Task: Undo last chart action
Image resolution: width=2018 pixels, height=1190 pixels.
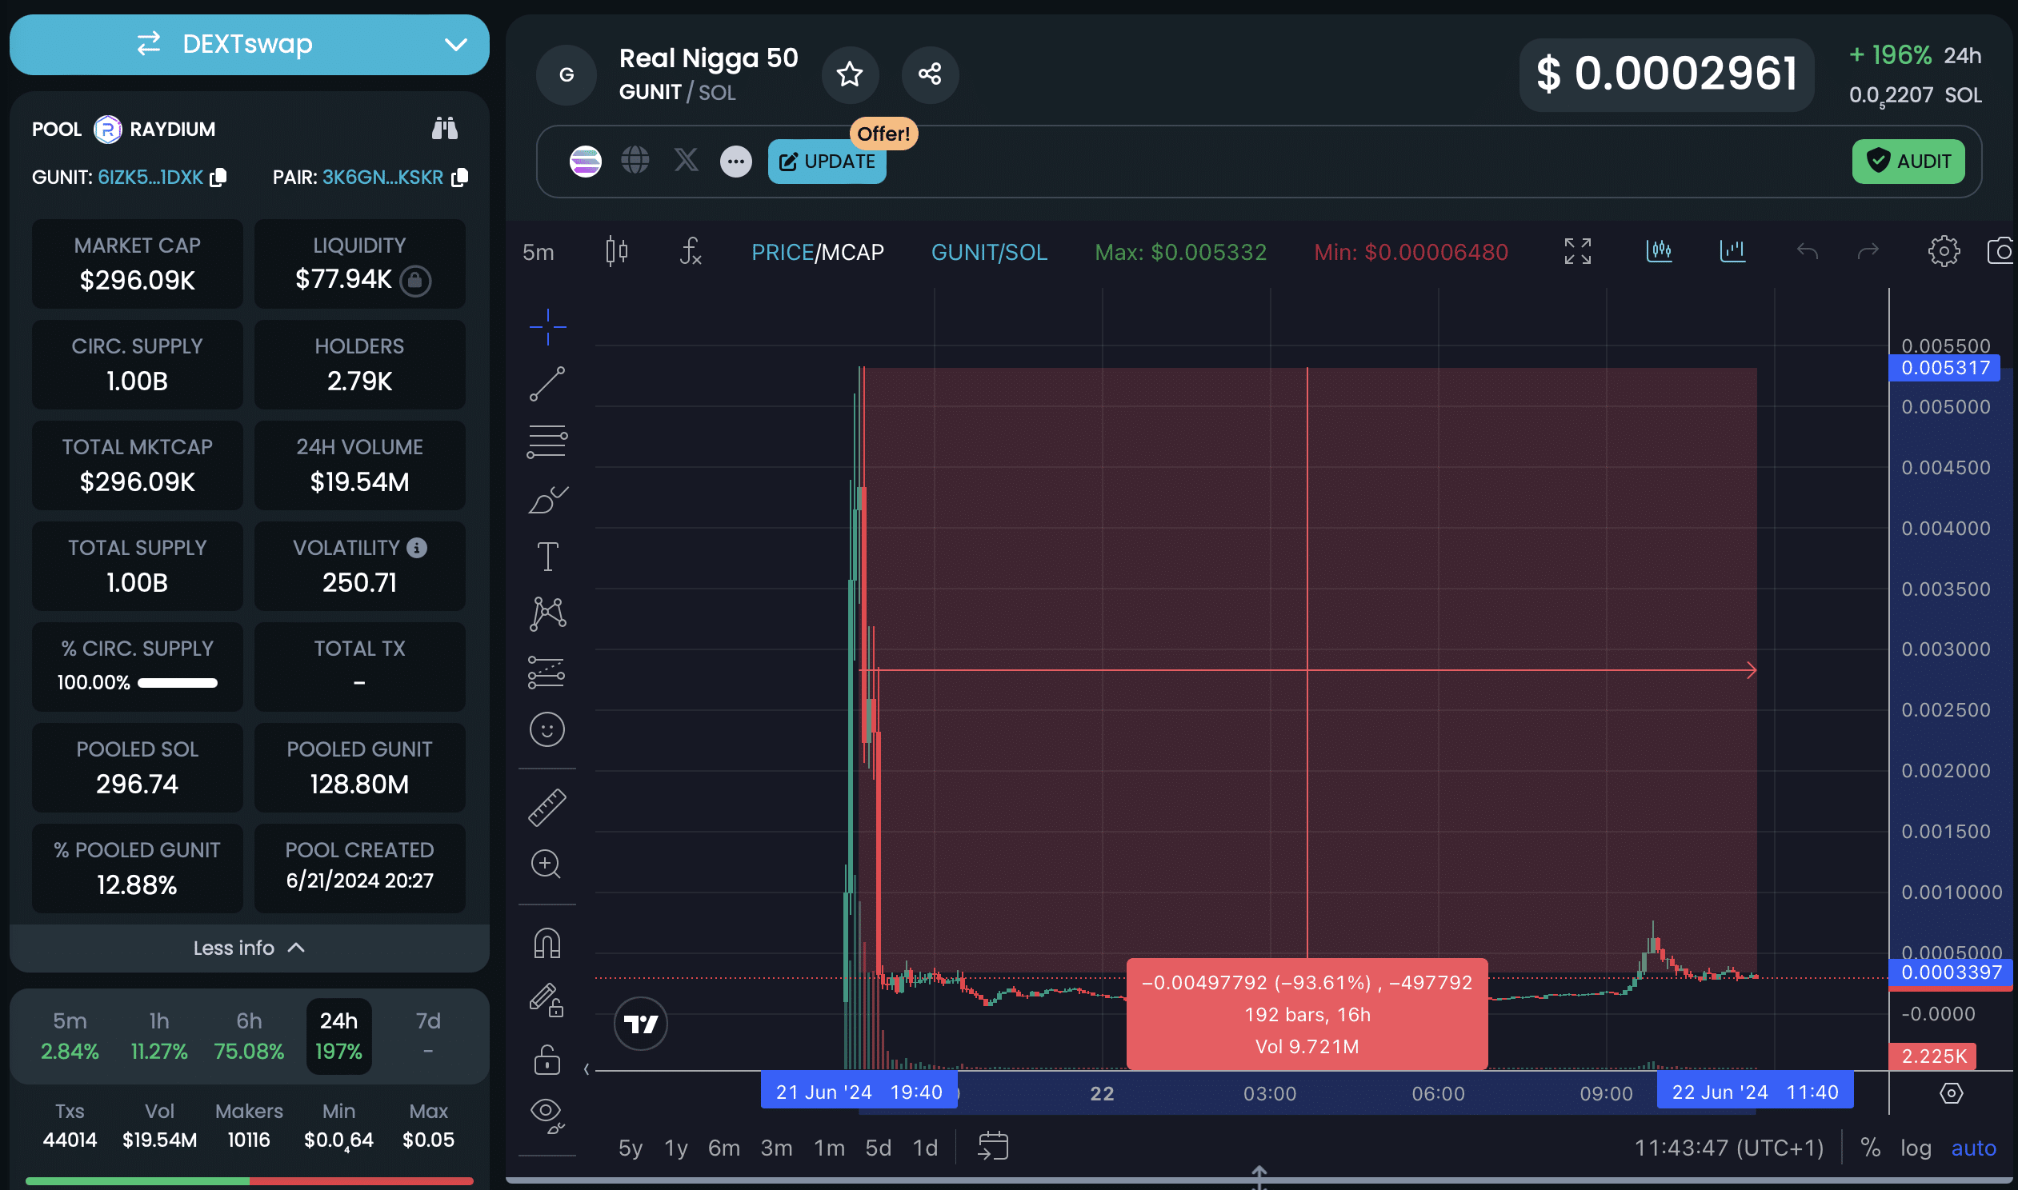Action: 1807,252
